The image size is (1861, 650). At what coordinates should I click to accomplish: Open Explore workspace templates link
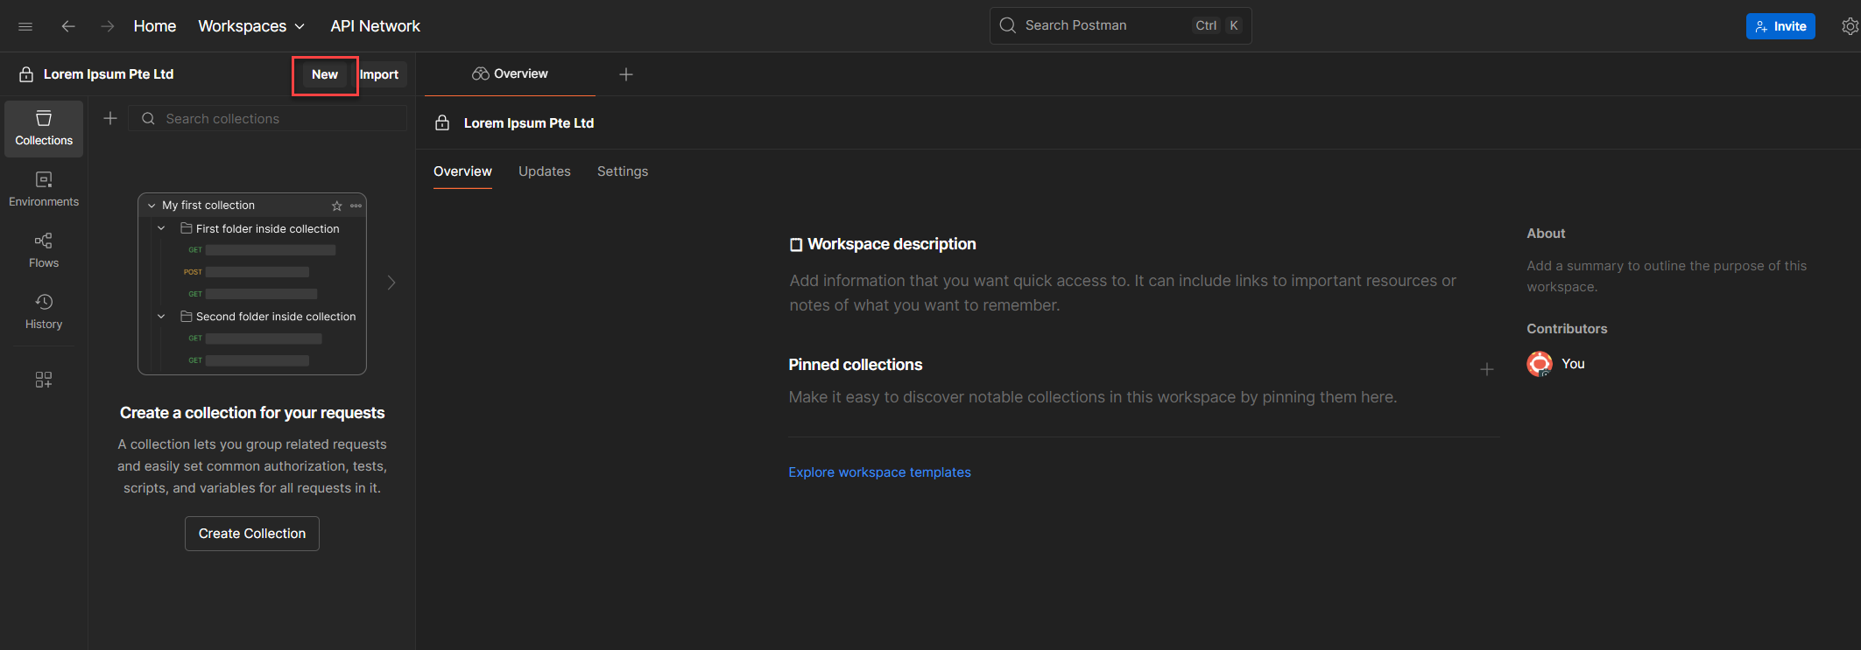point(879,472)
